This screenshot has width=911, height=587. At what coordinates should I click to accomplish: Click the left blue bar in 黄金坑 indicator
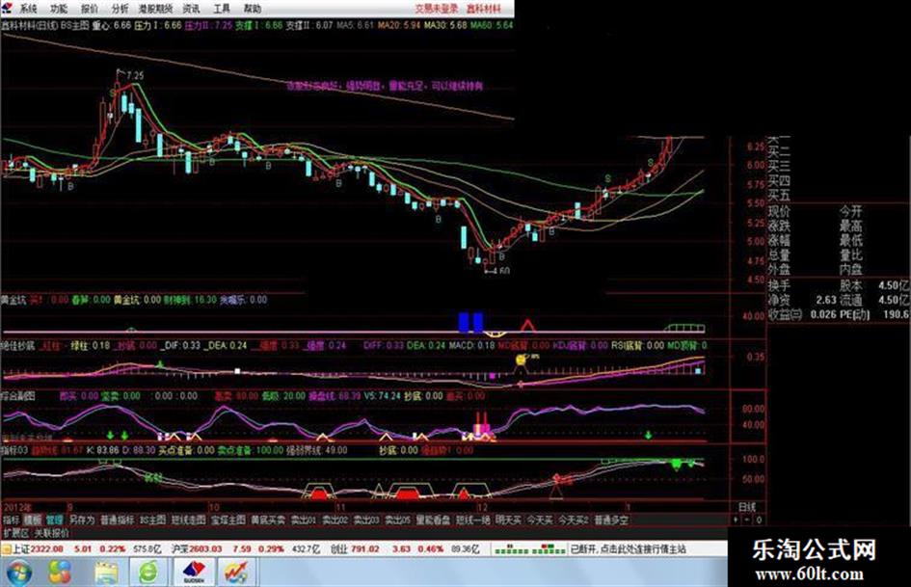point(464,323)
